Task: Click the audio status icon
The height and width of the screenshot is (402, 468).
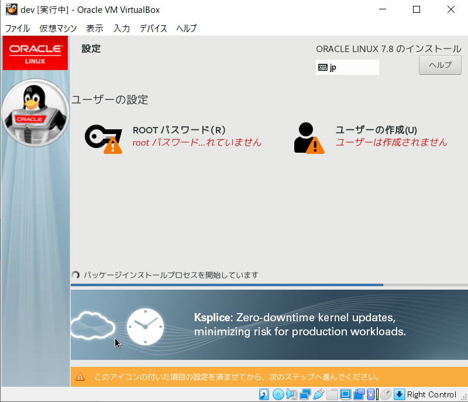Action: [291, 394]
